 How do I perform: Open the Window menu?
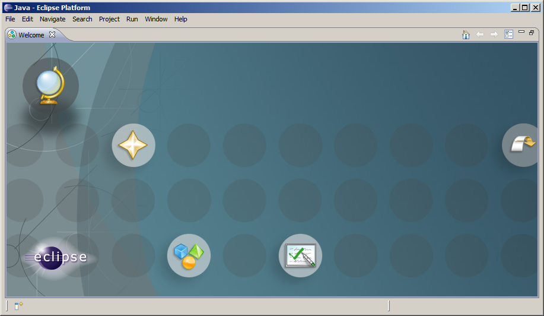pos(156,19)
